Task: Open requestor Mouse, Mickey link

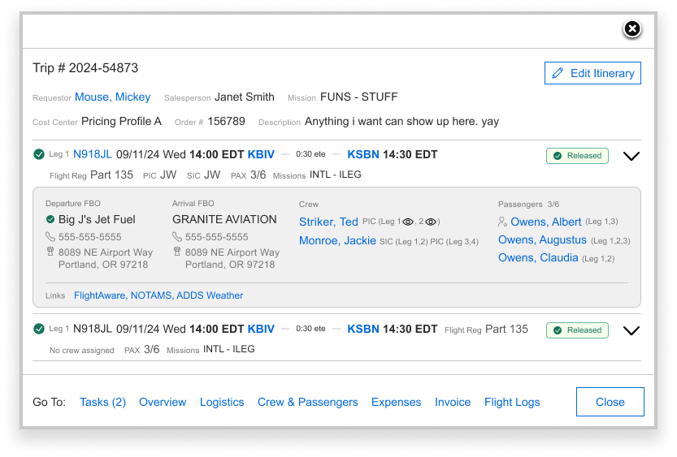Action: click(113, 97)
